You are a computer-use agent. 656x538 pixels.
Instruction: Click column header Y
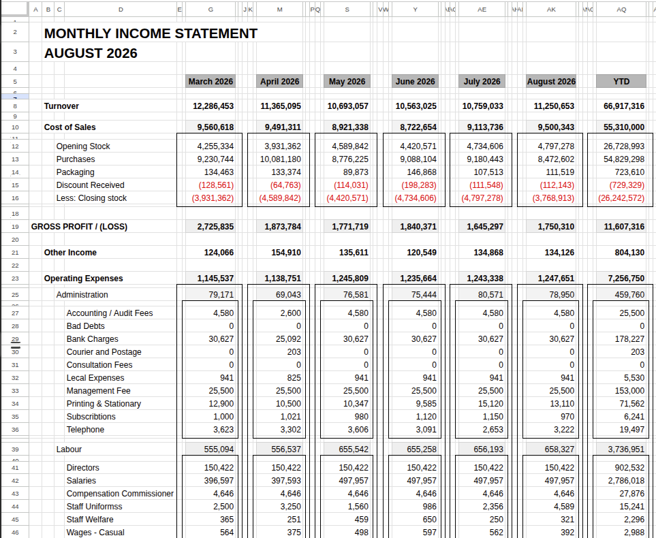[x=415, y=10]
